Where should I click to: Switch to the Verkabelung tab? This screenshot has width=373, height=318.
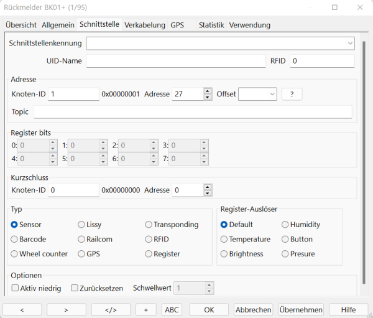(x=144, y=25)
